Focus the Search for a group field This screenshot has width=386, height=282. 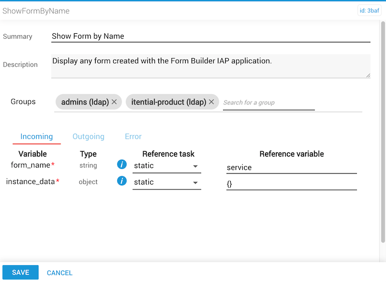tap(268, 102)
